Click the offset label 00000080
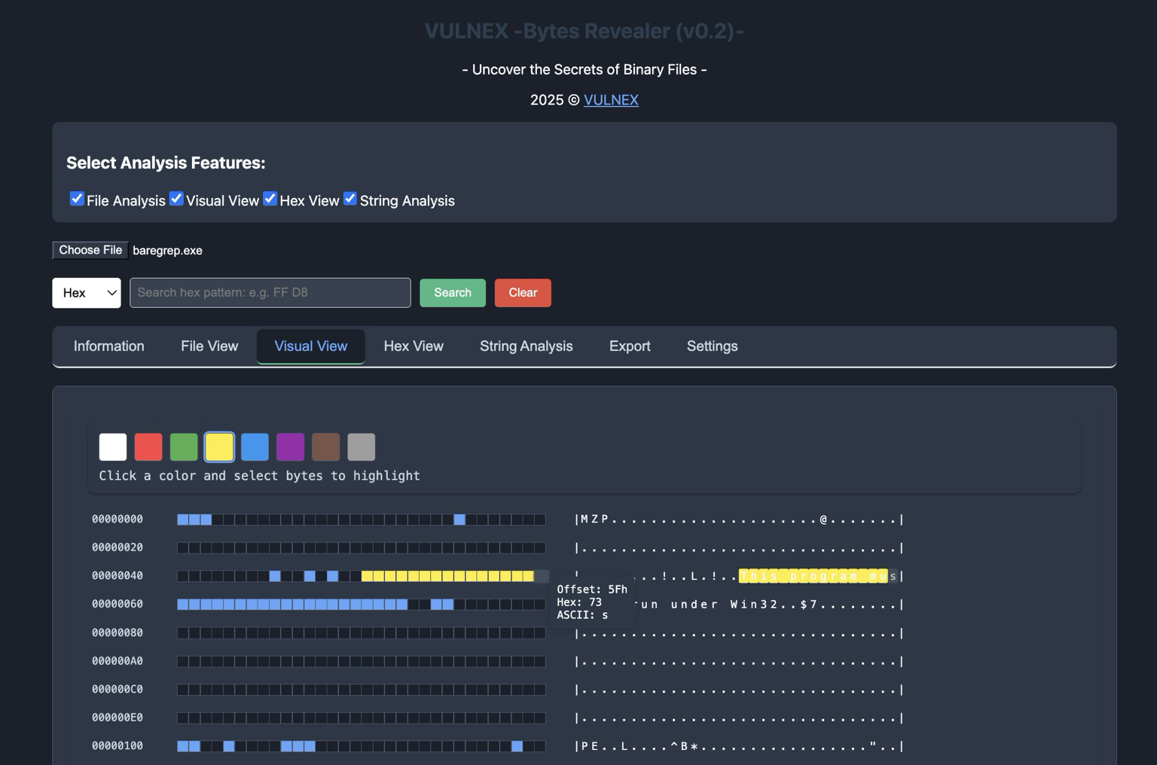This screenshot has width=1157, height=765. click(118, 632)
